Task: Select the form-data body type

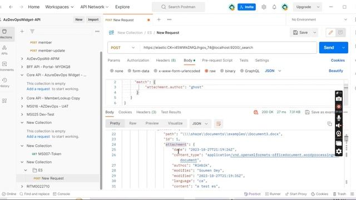Action: pos(139,71)
